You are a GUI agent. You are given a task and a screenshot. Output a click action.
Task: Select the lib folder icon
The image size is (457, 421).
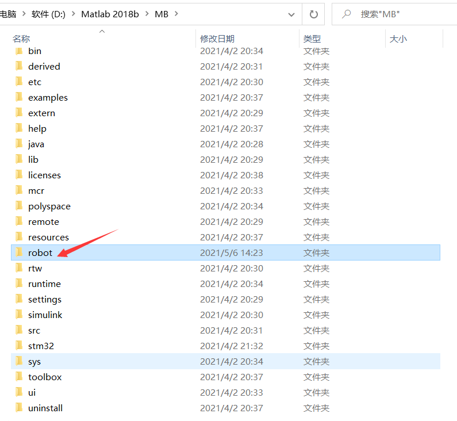tap(19, 159)
